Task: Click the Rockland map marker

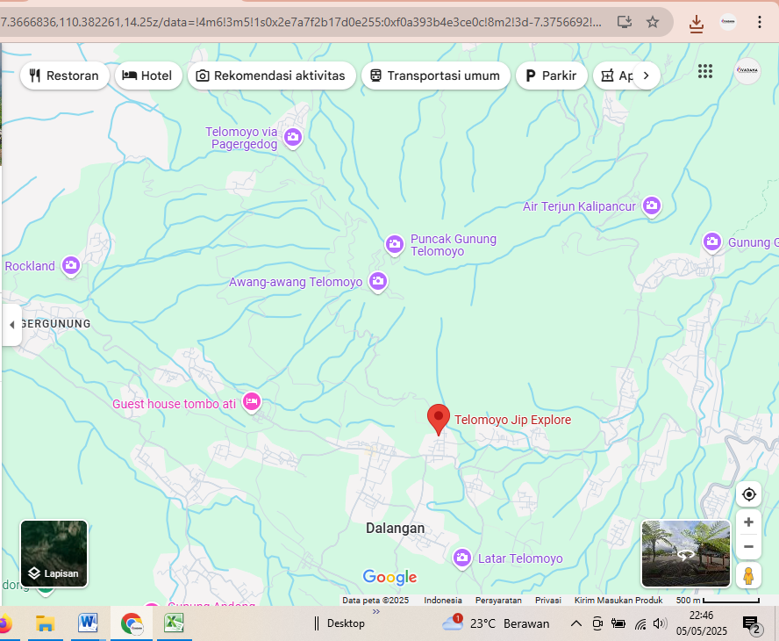Action: click(x=70, y=265)
